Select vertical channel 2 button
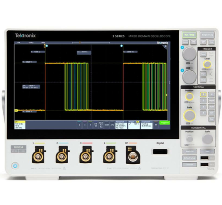 pyautogui.click(x=203, y=100)
